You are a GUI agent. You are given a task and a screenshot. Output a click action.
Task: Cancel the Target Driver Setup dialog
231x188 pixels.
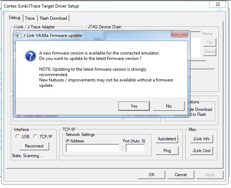181,175
